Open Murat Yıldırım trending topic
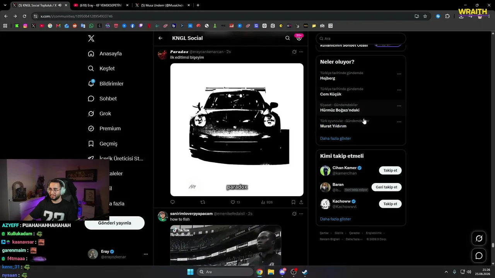 333,126
